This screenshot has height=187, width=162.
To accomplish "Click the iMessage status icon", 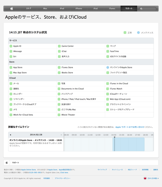I will pos(11,51).
